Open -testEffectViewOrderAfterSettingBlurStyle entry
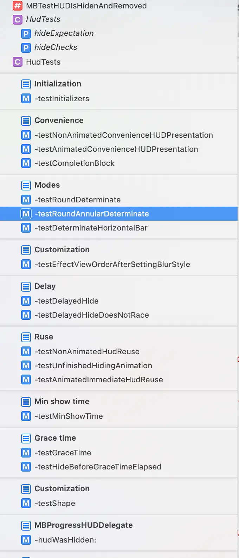Screen dimensions: 239x558 pos(112,265)
